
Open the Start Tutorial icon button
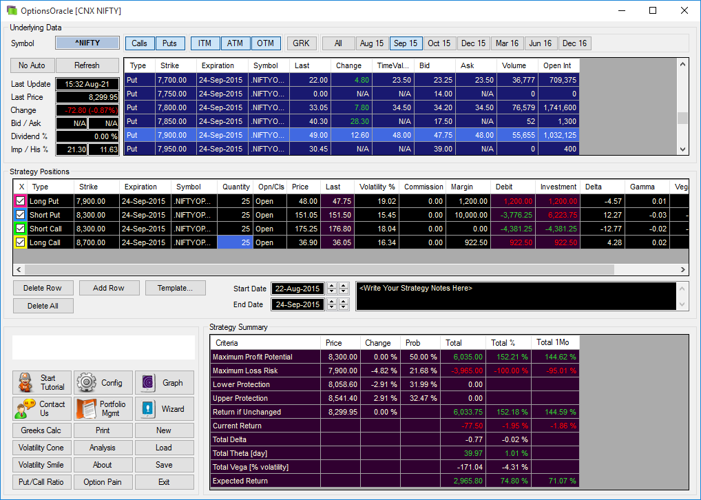click(42, 382)
